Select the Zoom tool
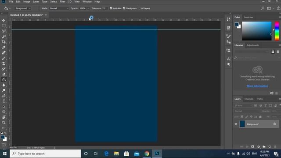Image resolution: width=281 pixels, height=158 pixels. pyautogui.click(x=4, y=122)
